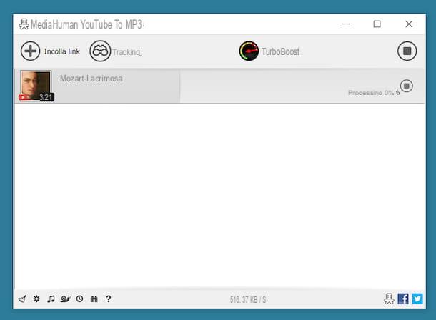Image resolution: width=436 pixels, height=320 pixels.
Task: Toggle the snail speed limit icon
Action: [x=65, y=299]
